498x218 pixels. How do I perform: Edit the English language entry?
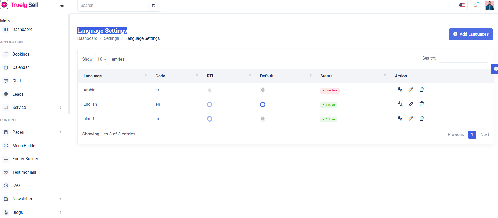pos(411,104)
